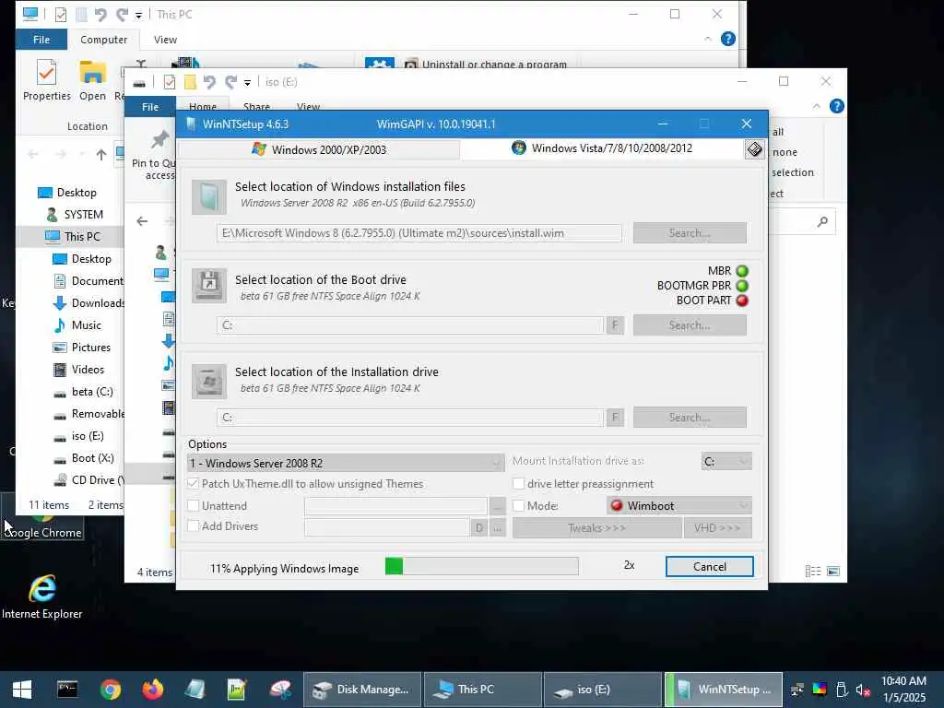Switch to Windows Vista/7/8/10/2008/2012 tab
The height and width of the screenshot is (708, 944).
coord(603,148)
